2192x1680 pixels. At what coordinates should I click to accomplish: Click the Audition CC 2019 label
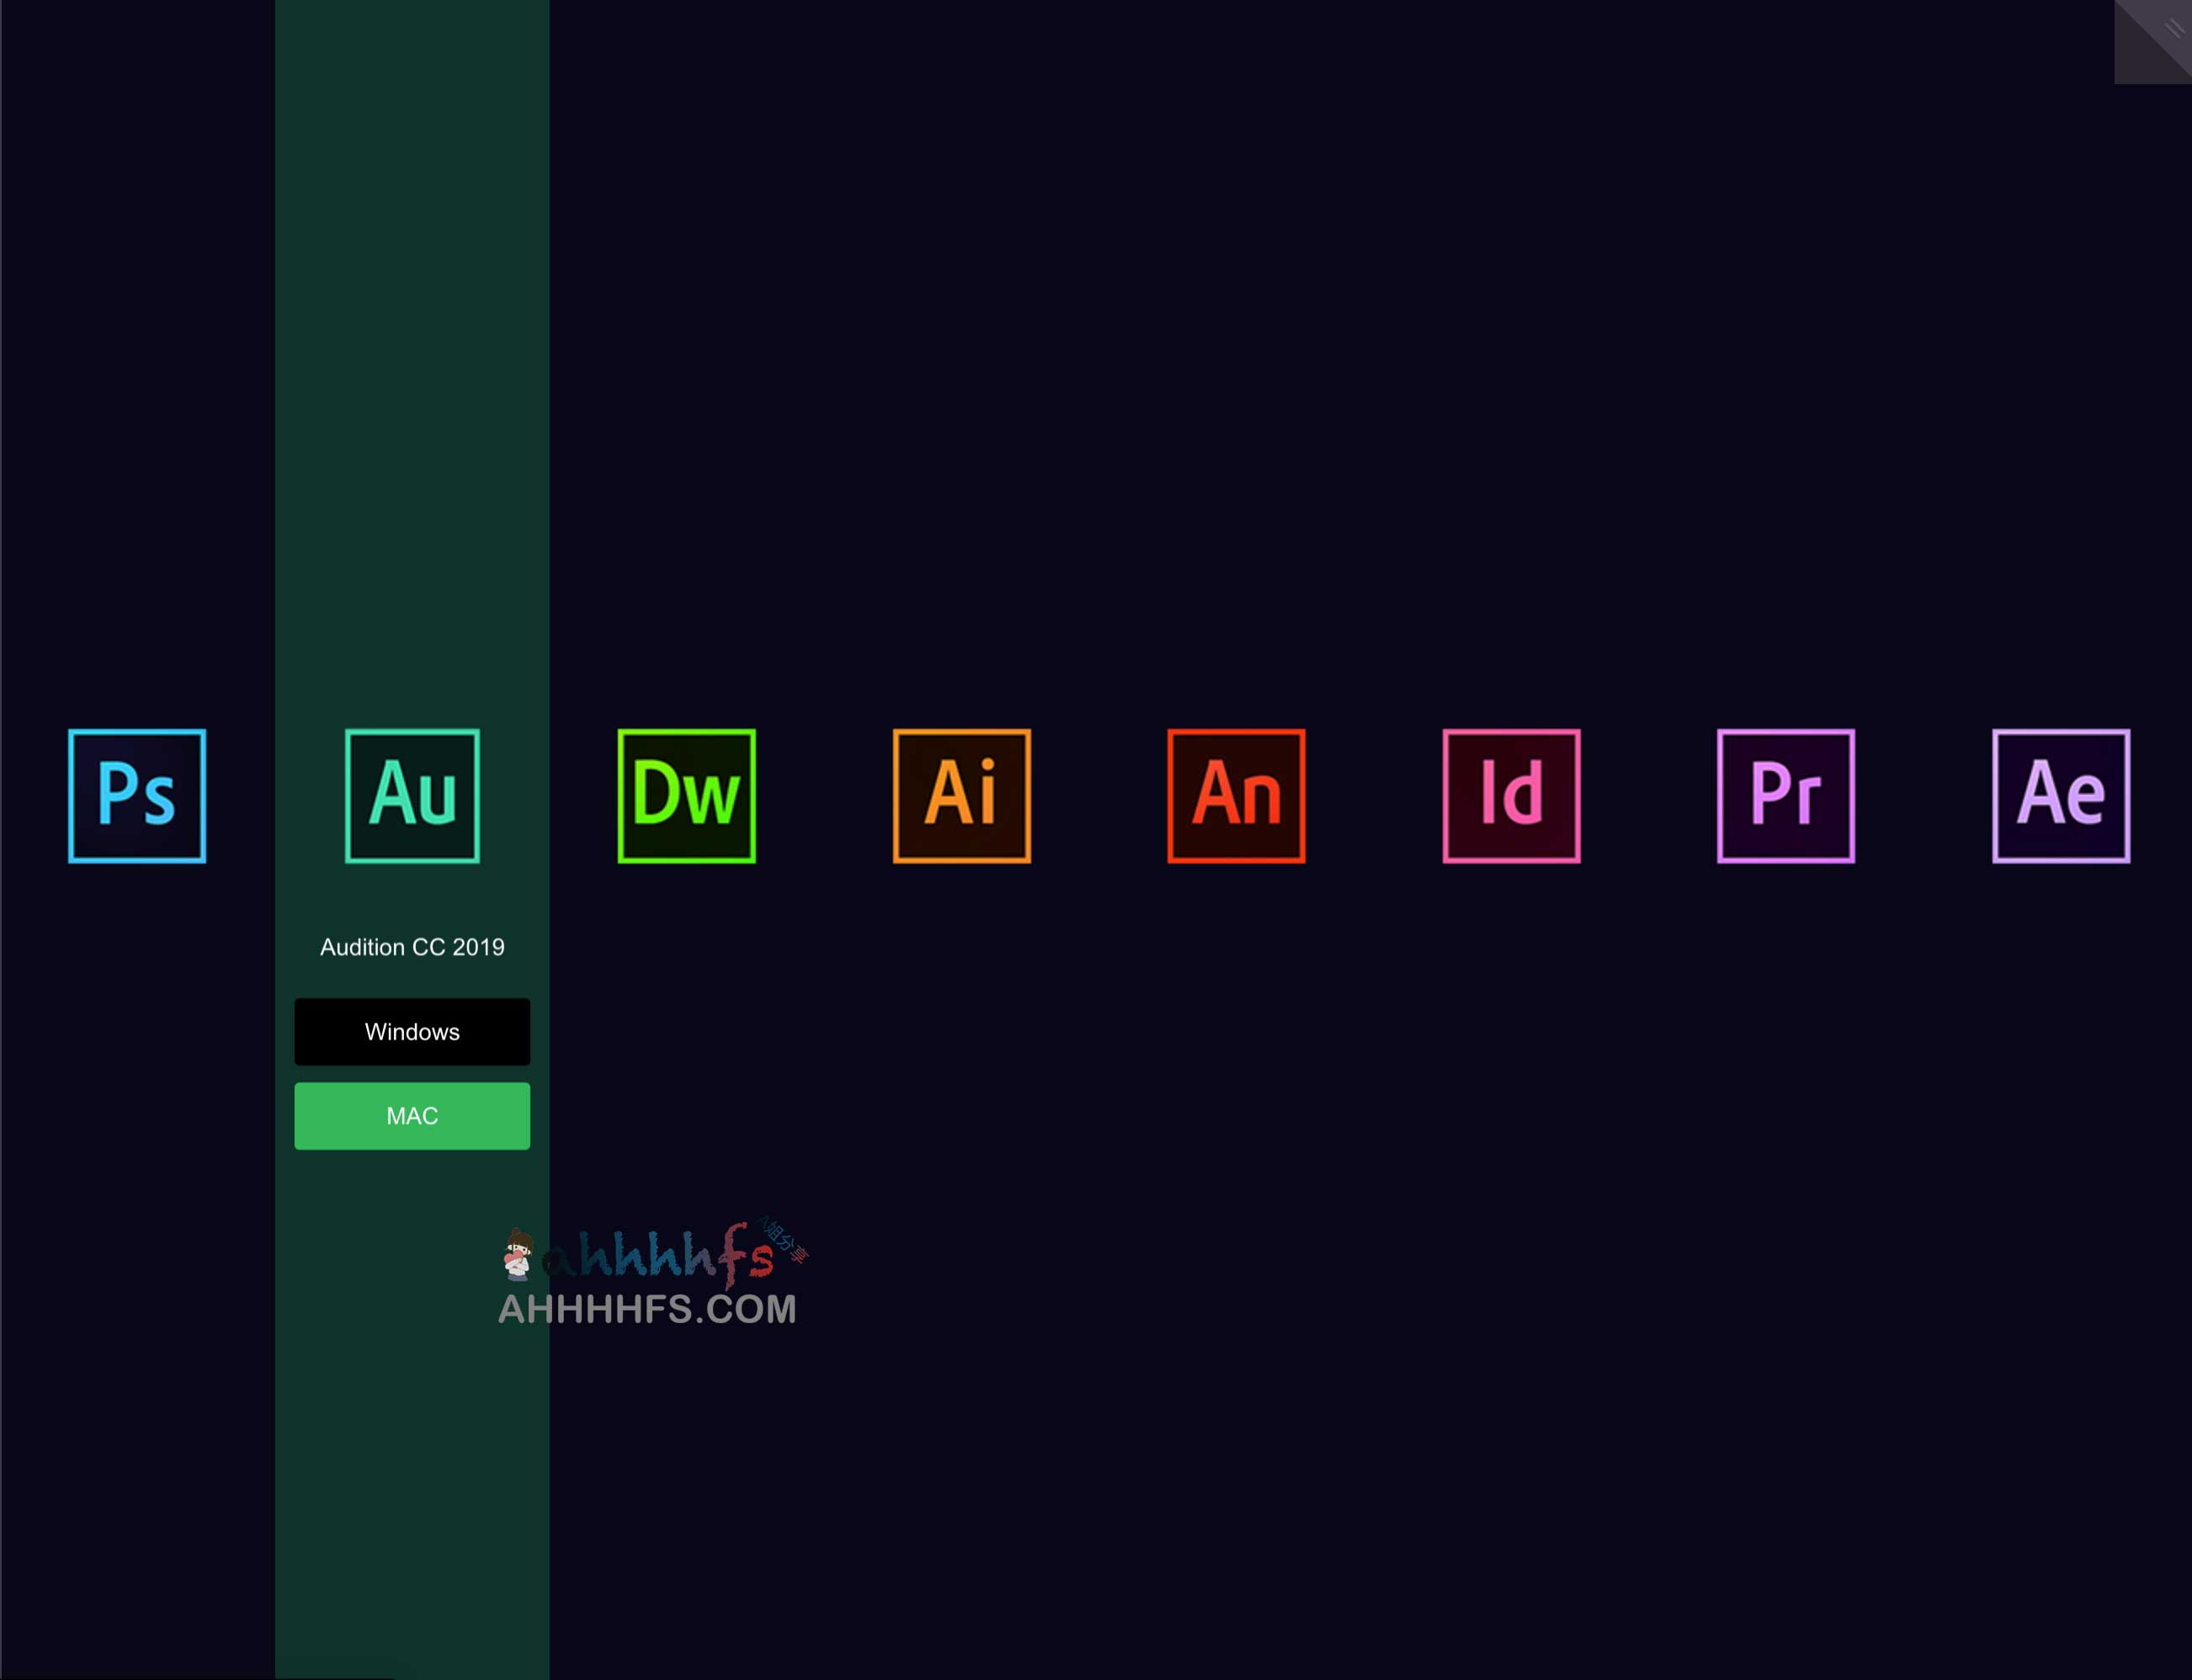412,947
